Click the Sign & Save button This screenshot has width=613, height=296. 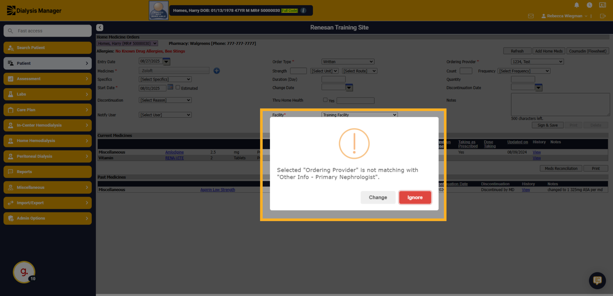click(548, 125)
